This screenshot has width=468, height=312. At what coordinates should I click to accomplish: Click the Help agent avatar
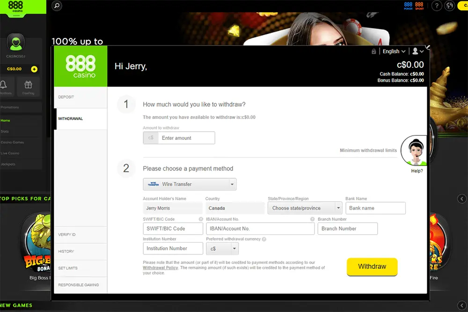(414, 151)
